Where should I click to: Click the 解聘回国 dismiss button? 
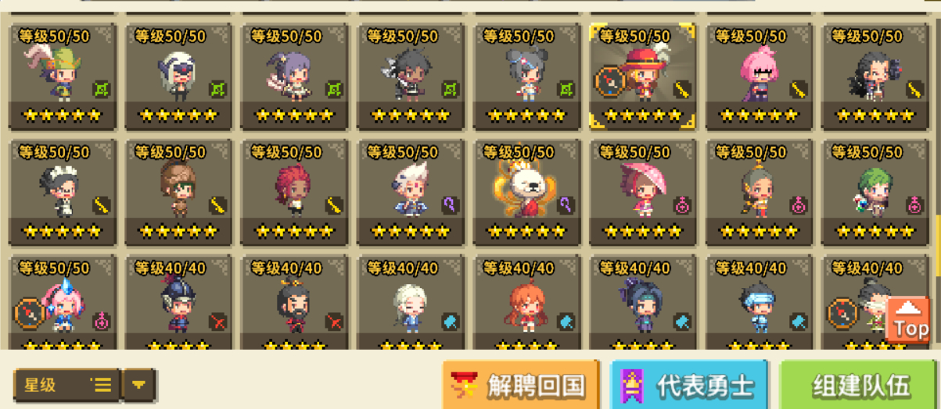[521, 385]
